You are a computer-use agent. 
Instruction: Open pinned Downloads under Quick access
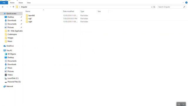[x=12, y=20]
